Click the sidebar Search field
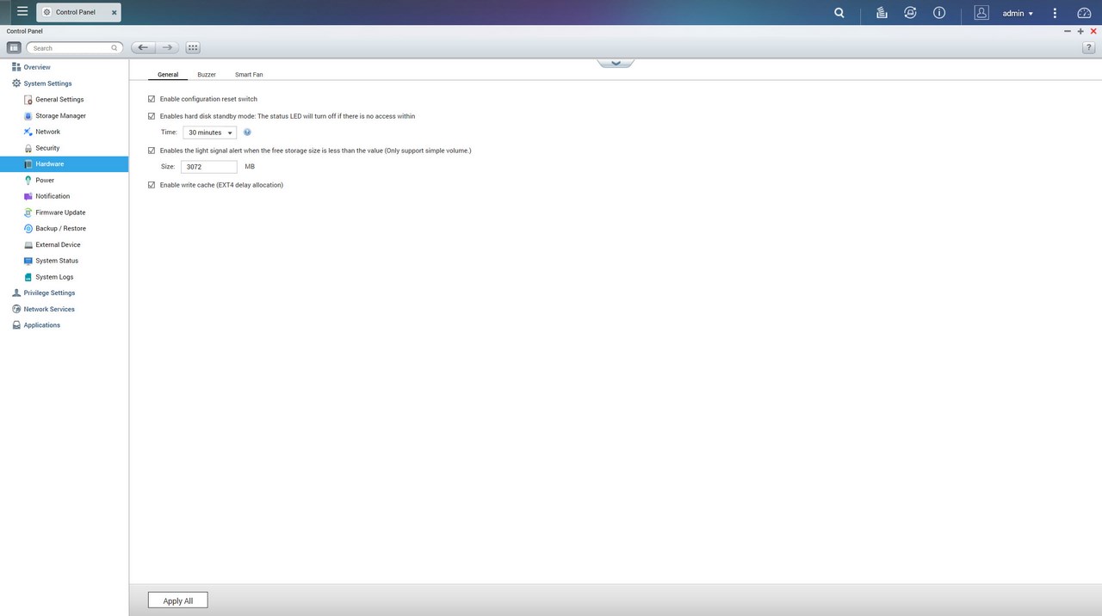1102x616 pixels. click(75, 48)
